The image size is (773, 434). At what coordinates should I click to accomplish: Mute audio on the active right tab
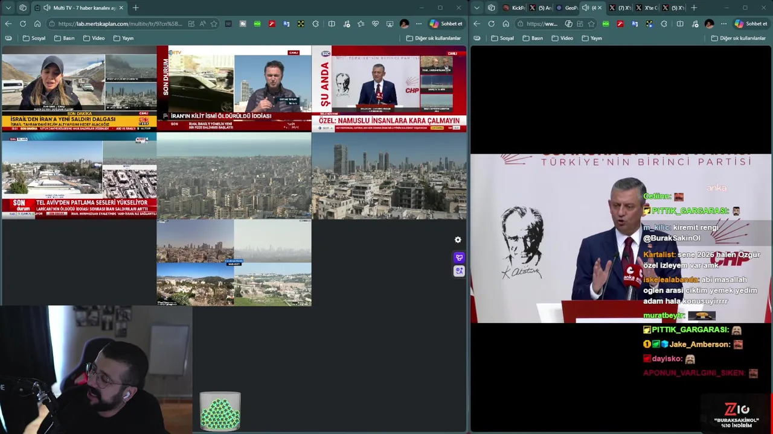coord(585,8)
